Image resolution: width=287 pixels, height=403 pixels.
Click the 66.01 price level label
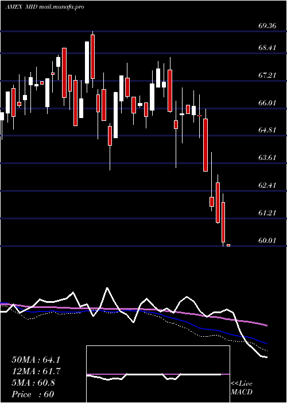tap(267, 103)
